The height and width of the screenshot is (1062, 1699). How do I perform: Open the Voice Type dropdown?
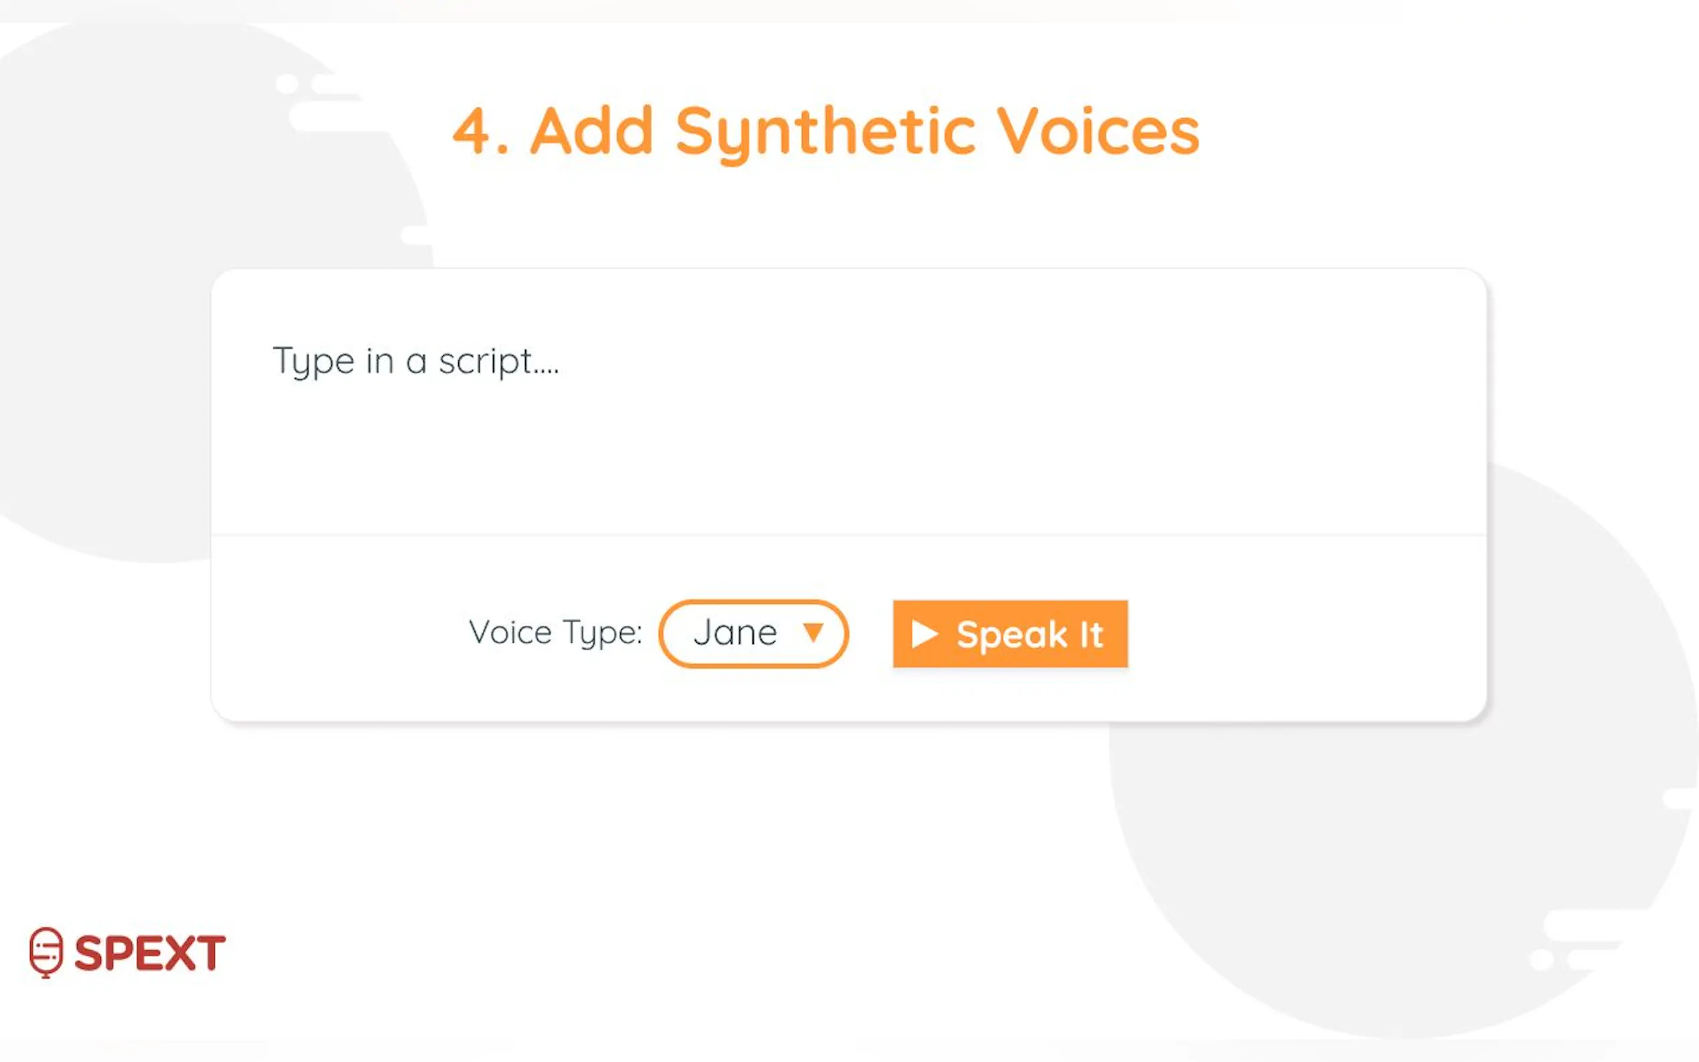pyautogui.click(x=754, y=633)
